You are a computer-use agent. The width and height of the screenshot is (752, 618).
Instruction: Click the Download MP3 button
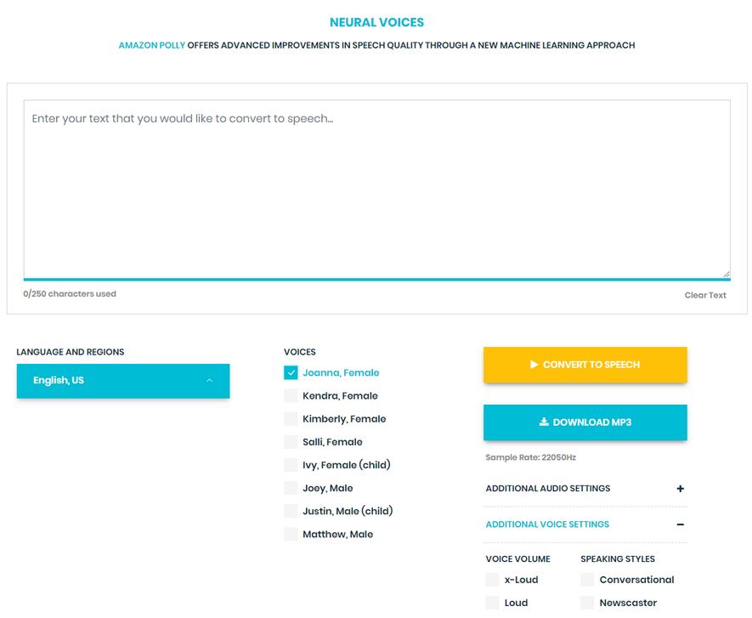coord(585,422)
